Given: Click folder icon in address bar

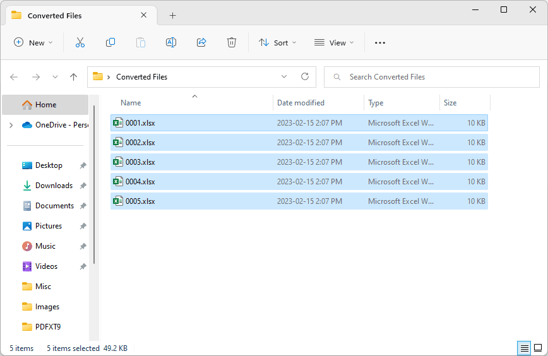Looking at the screenshot, I should (98, 76).
